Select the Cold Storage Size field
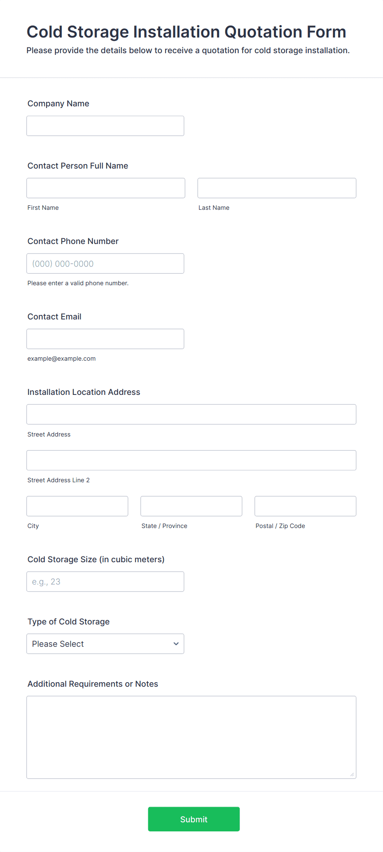383x852 pixels. (105, 582)
